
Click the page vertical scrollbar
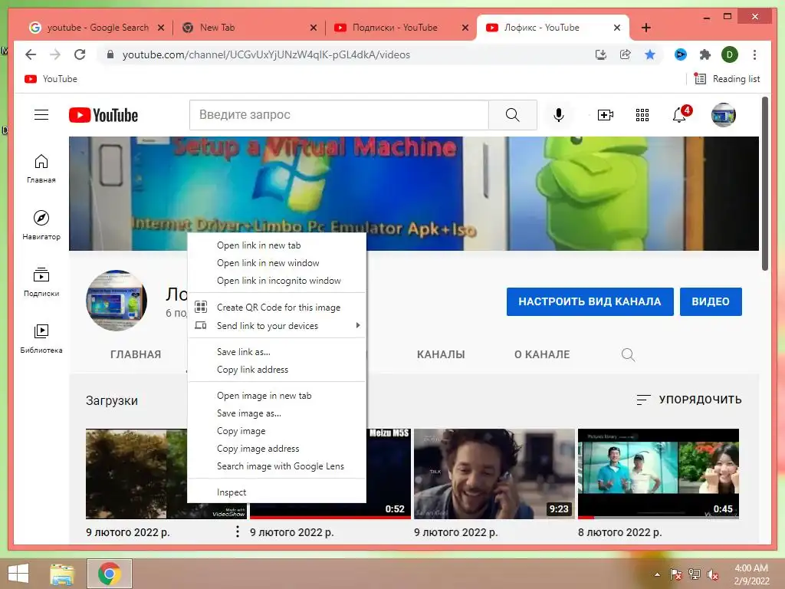coord(764,183)
